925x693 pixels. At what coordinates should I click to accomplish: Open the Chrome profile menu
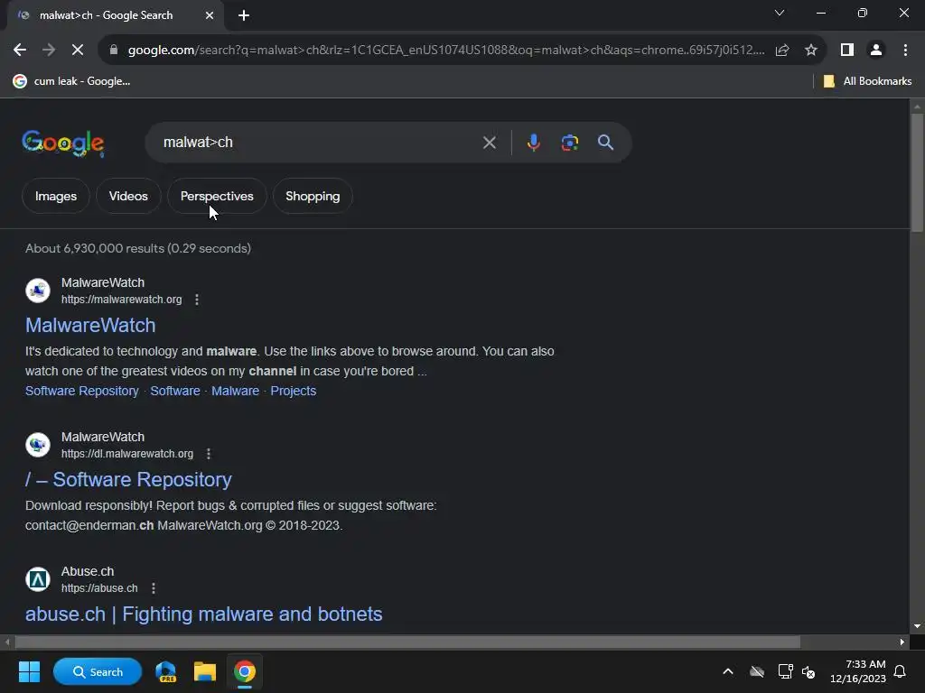click(x=876, y=51)
